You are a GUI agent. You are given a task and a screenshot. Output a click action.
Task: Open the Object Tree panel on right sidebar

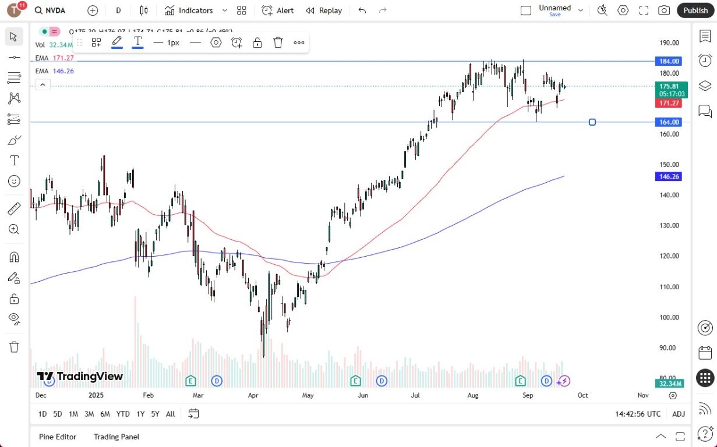pos(704,85)
